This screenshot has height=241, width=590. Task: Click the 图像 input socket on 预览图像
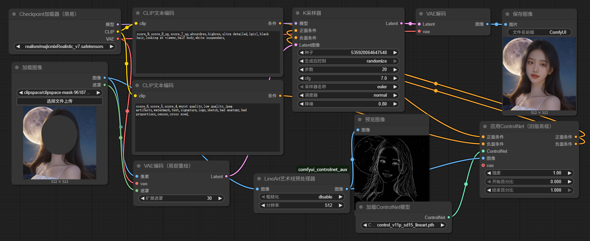[358, 130]
